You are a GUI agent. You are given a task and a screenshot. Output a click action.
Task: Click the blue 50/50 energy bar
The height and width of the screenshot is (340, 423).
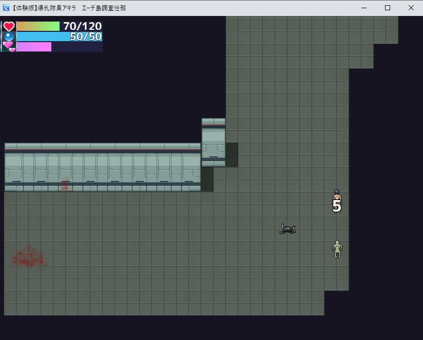[x=60, y=37]
